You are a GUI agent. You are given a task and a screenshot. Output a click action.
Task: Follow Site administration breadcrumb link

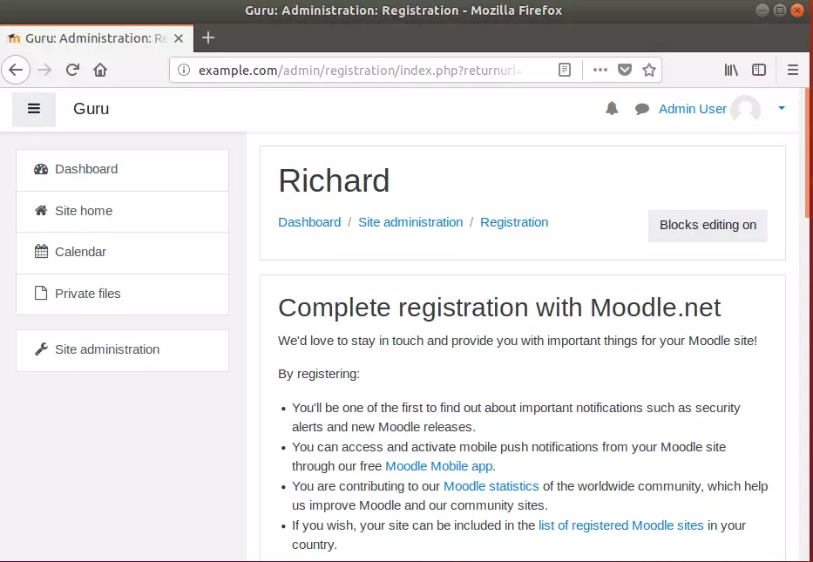[x=410, y=222]
